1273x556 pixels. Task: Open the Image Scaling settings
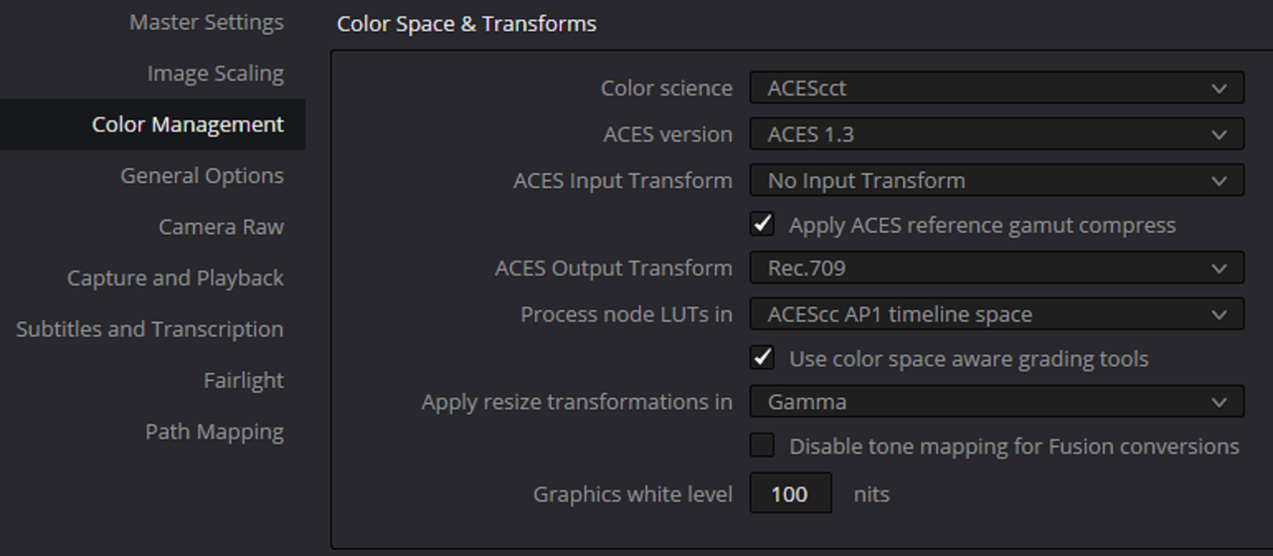215,74
